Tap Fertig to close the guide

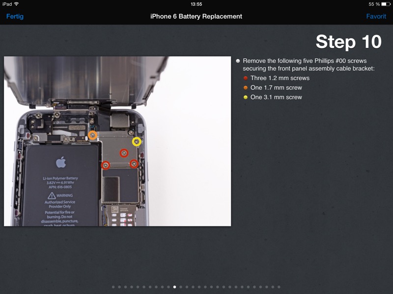15,16
